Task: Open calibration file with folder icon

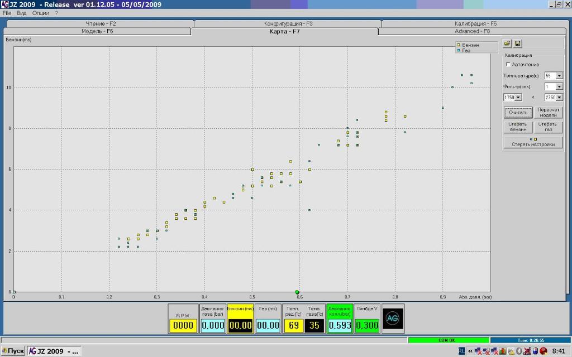Action: pyautogui.click(x=507, y=44)
